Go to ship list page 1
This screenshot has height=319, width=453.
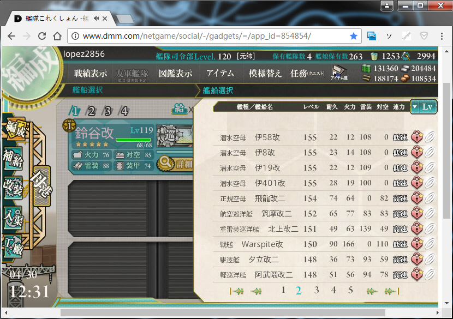tap(283, 290)
